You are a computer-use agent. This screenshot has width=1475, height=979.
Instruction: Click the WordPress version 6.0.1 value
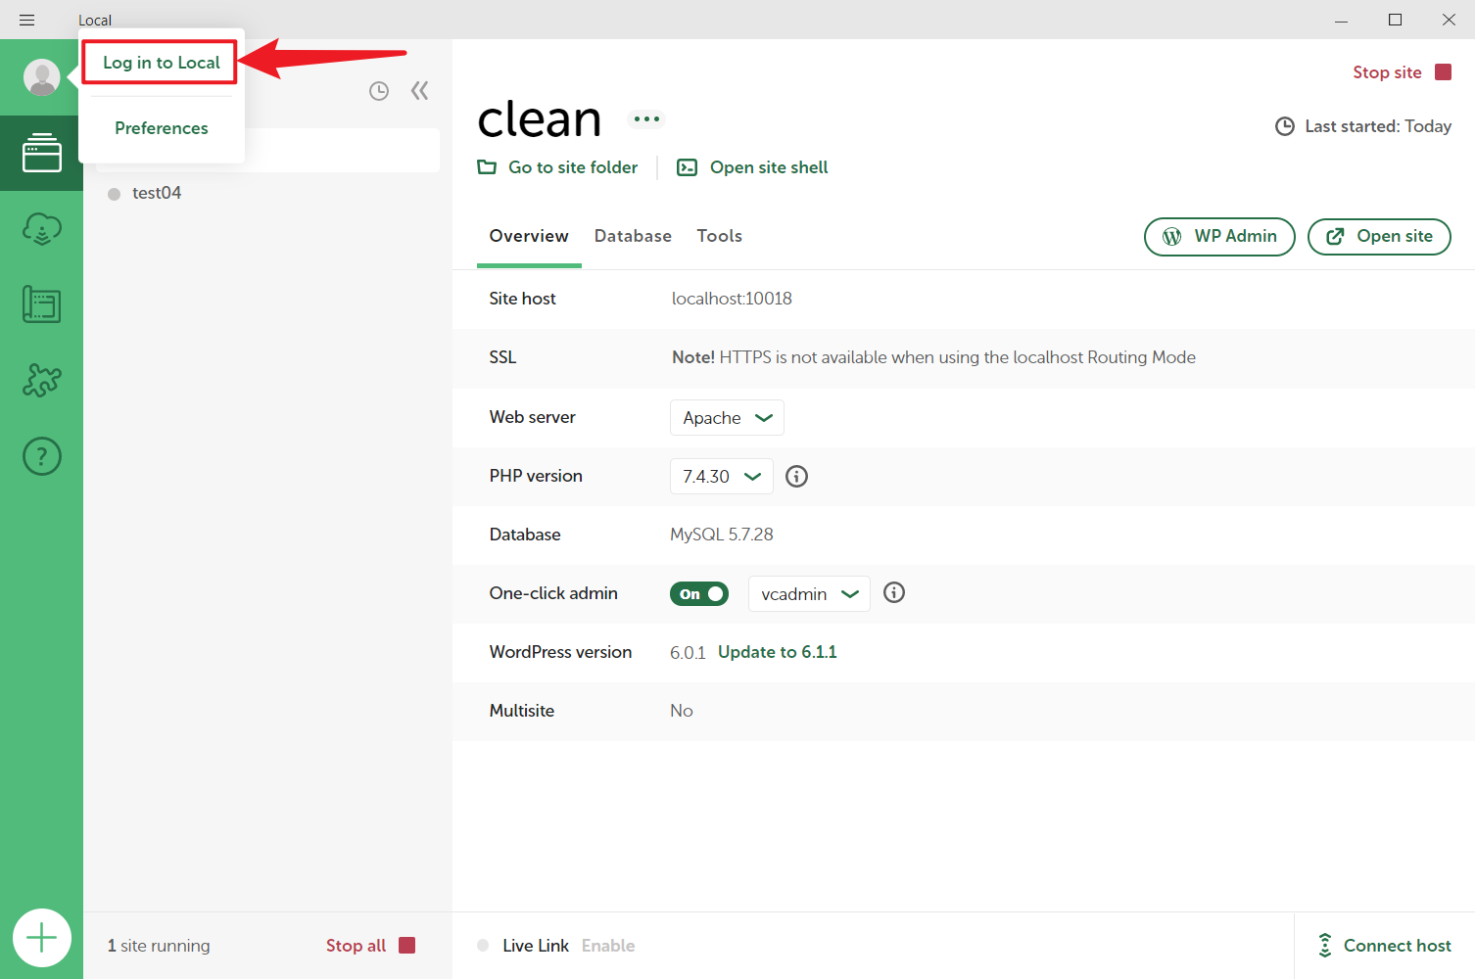[688, 653]
